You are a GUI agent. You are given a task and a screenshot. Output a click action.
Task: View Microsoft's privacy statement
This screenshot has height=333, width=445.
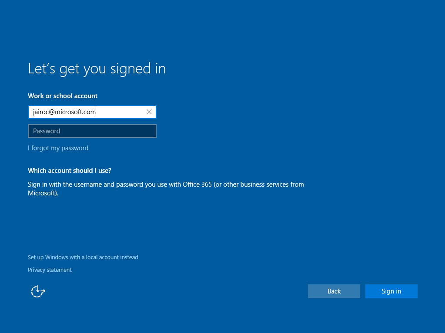coord(50,270)
